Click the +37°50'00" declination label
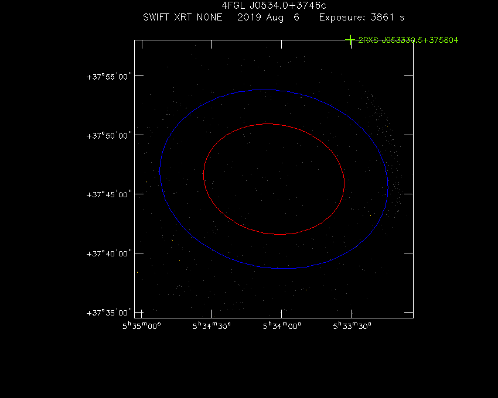The image size is (498, 398). coord(109,136)
